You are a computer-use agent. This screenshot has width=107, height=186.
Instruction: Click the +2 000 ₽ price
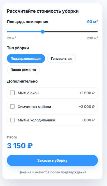point(87,107)
